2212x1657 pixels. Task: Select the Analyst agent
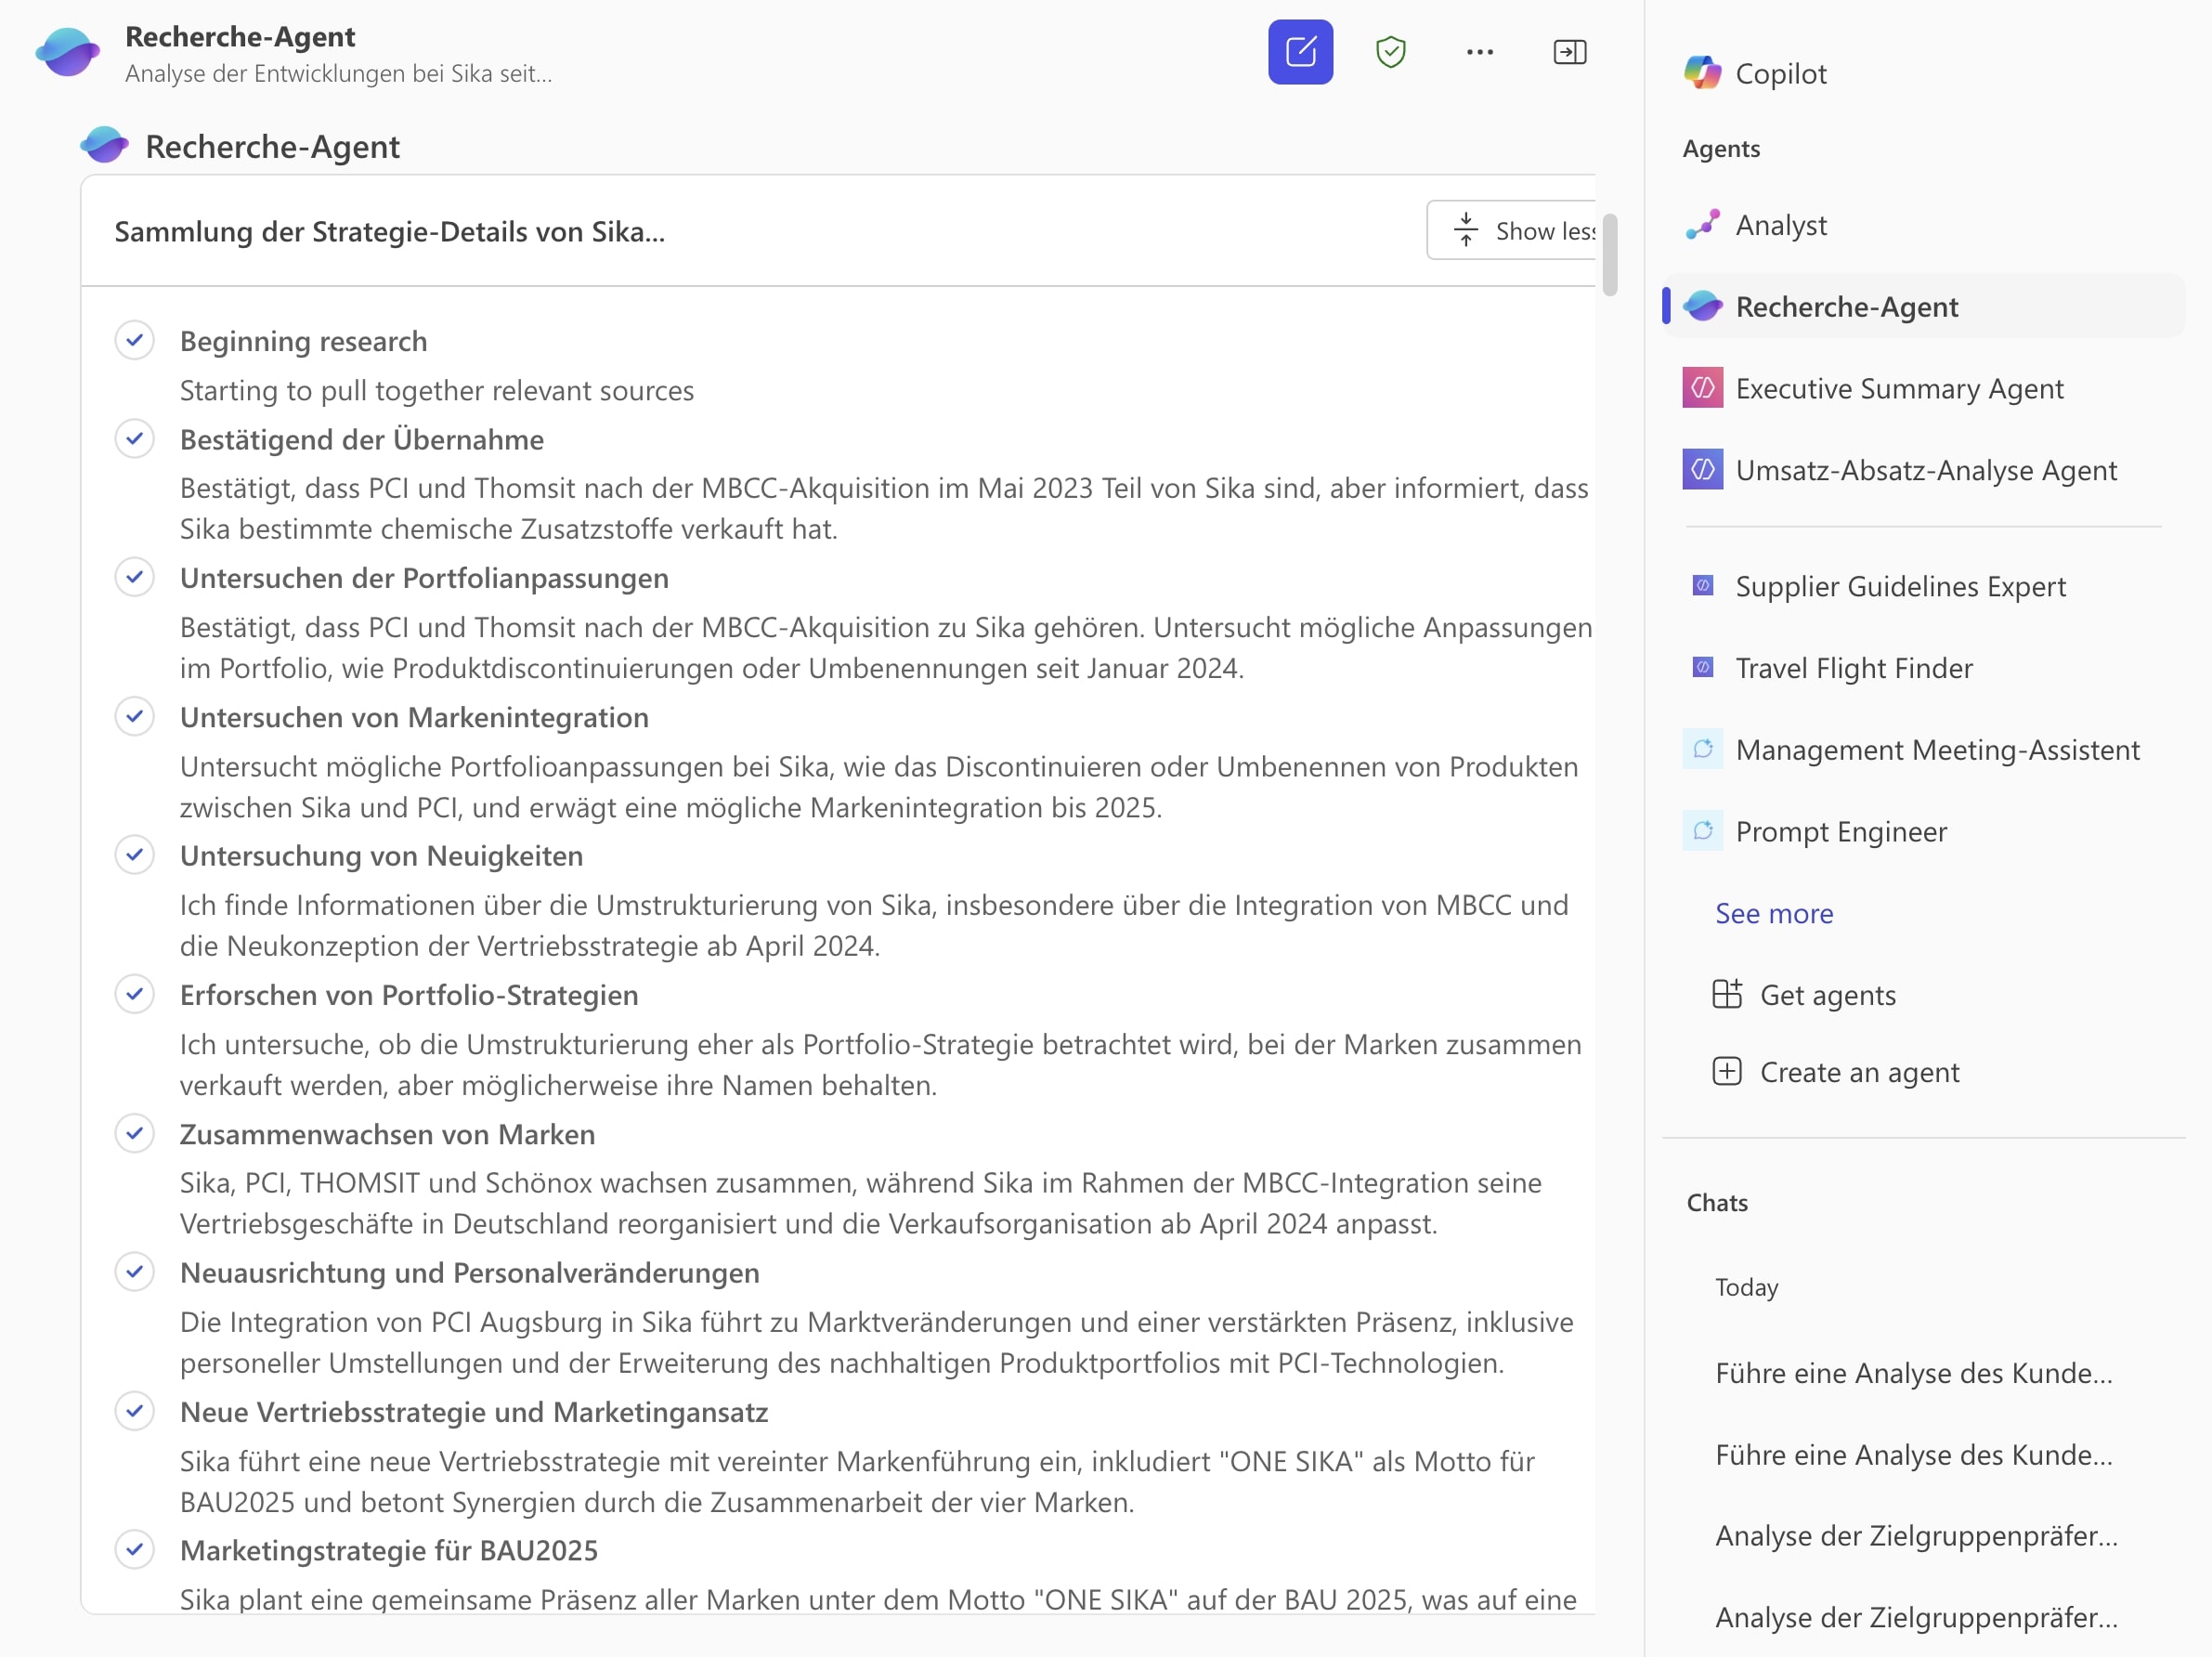pyautogui.click(x=1780, y=225)
